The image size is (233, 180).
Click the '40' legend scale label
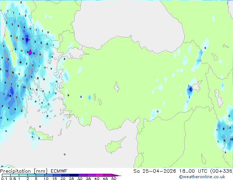pyautogui.click(x=97, y=179)
